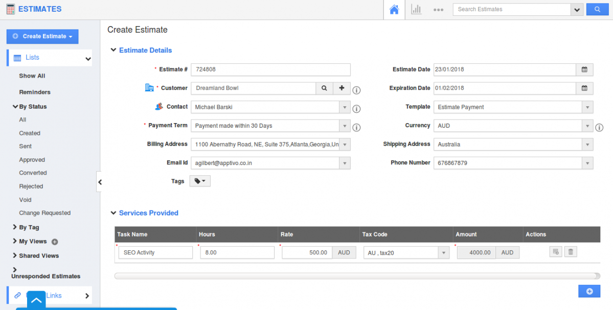Collapse the Estimate Details section
The image size is (613, 310).
click(x=113, y=50)
